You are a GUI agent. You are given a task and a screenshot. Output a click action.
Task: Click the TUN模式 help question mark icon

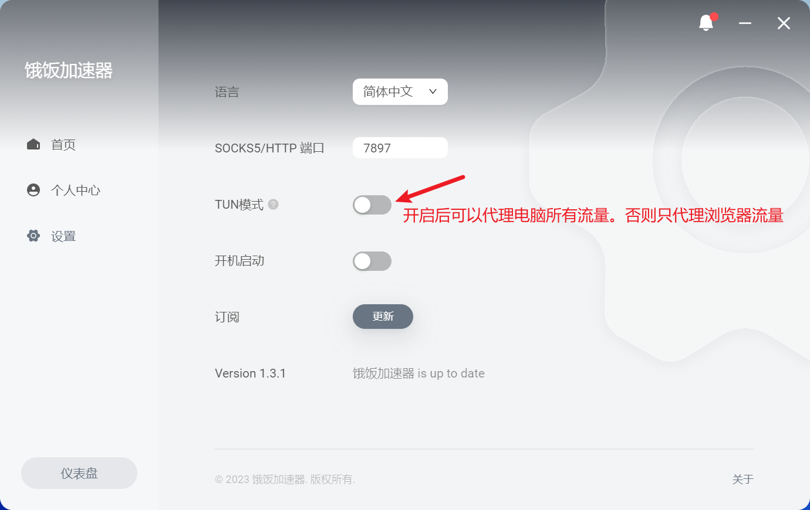pos(273,204)
